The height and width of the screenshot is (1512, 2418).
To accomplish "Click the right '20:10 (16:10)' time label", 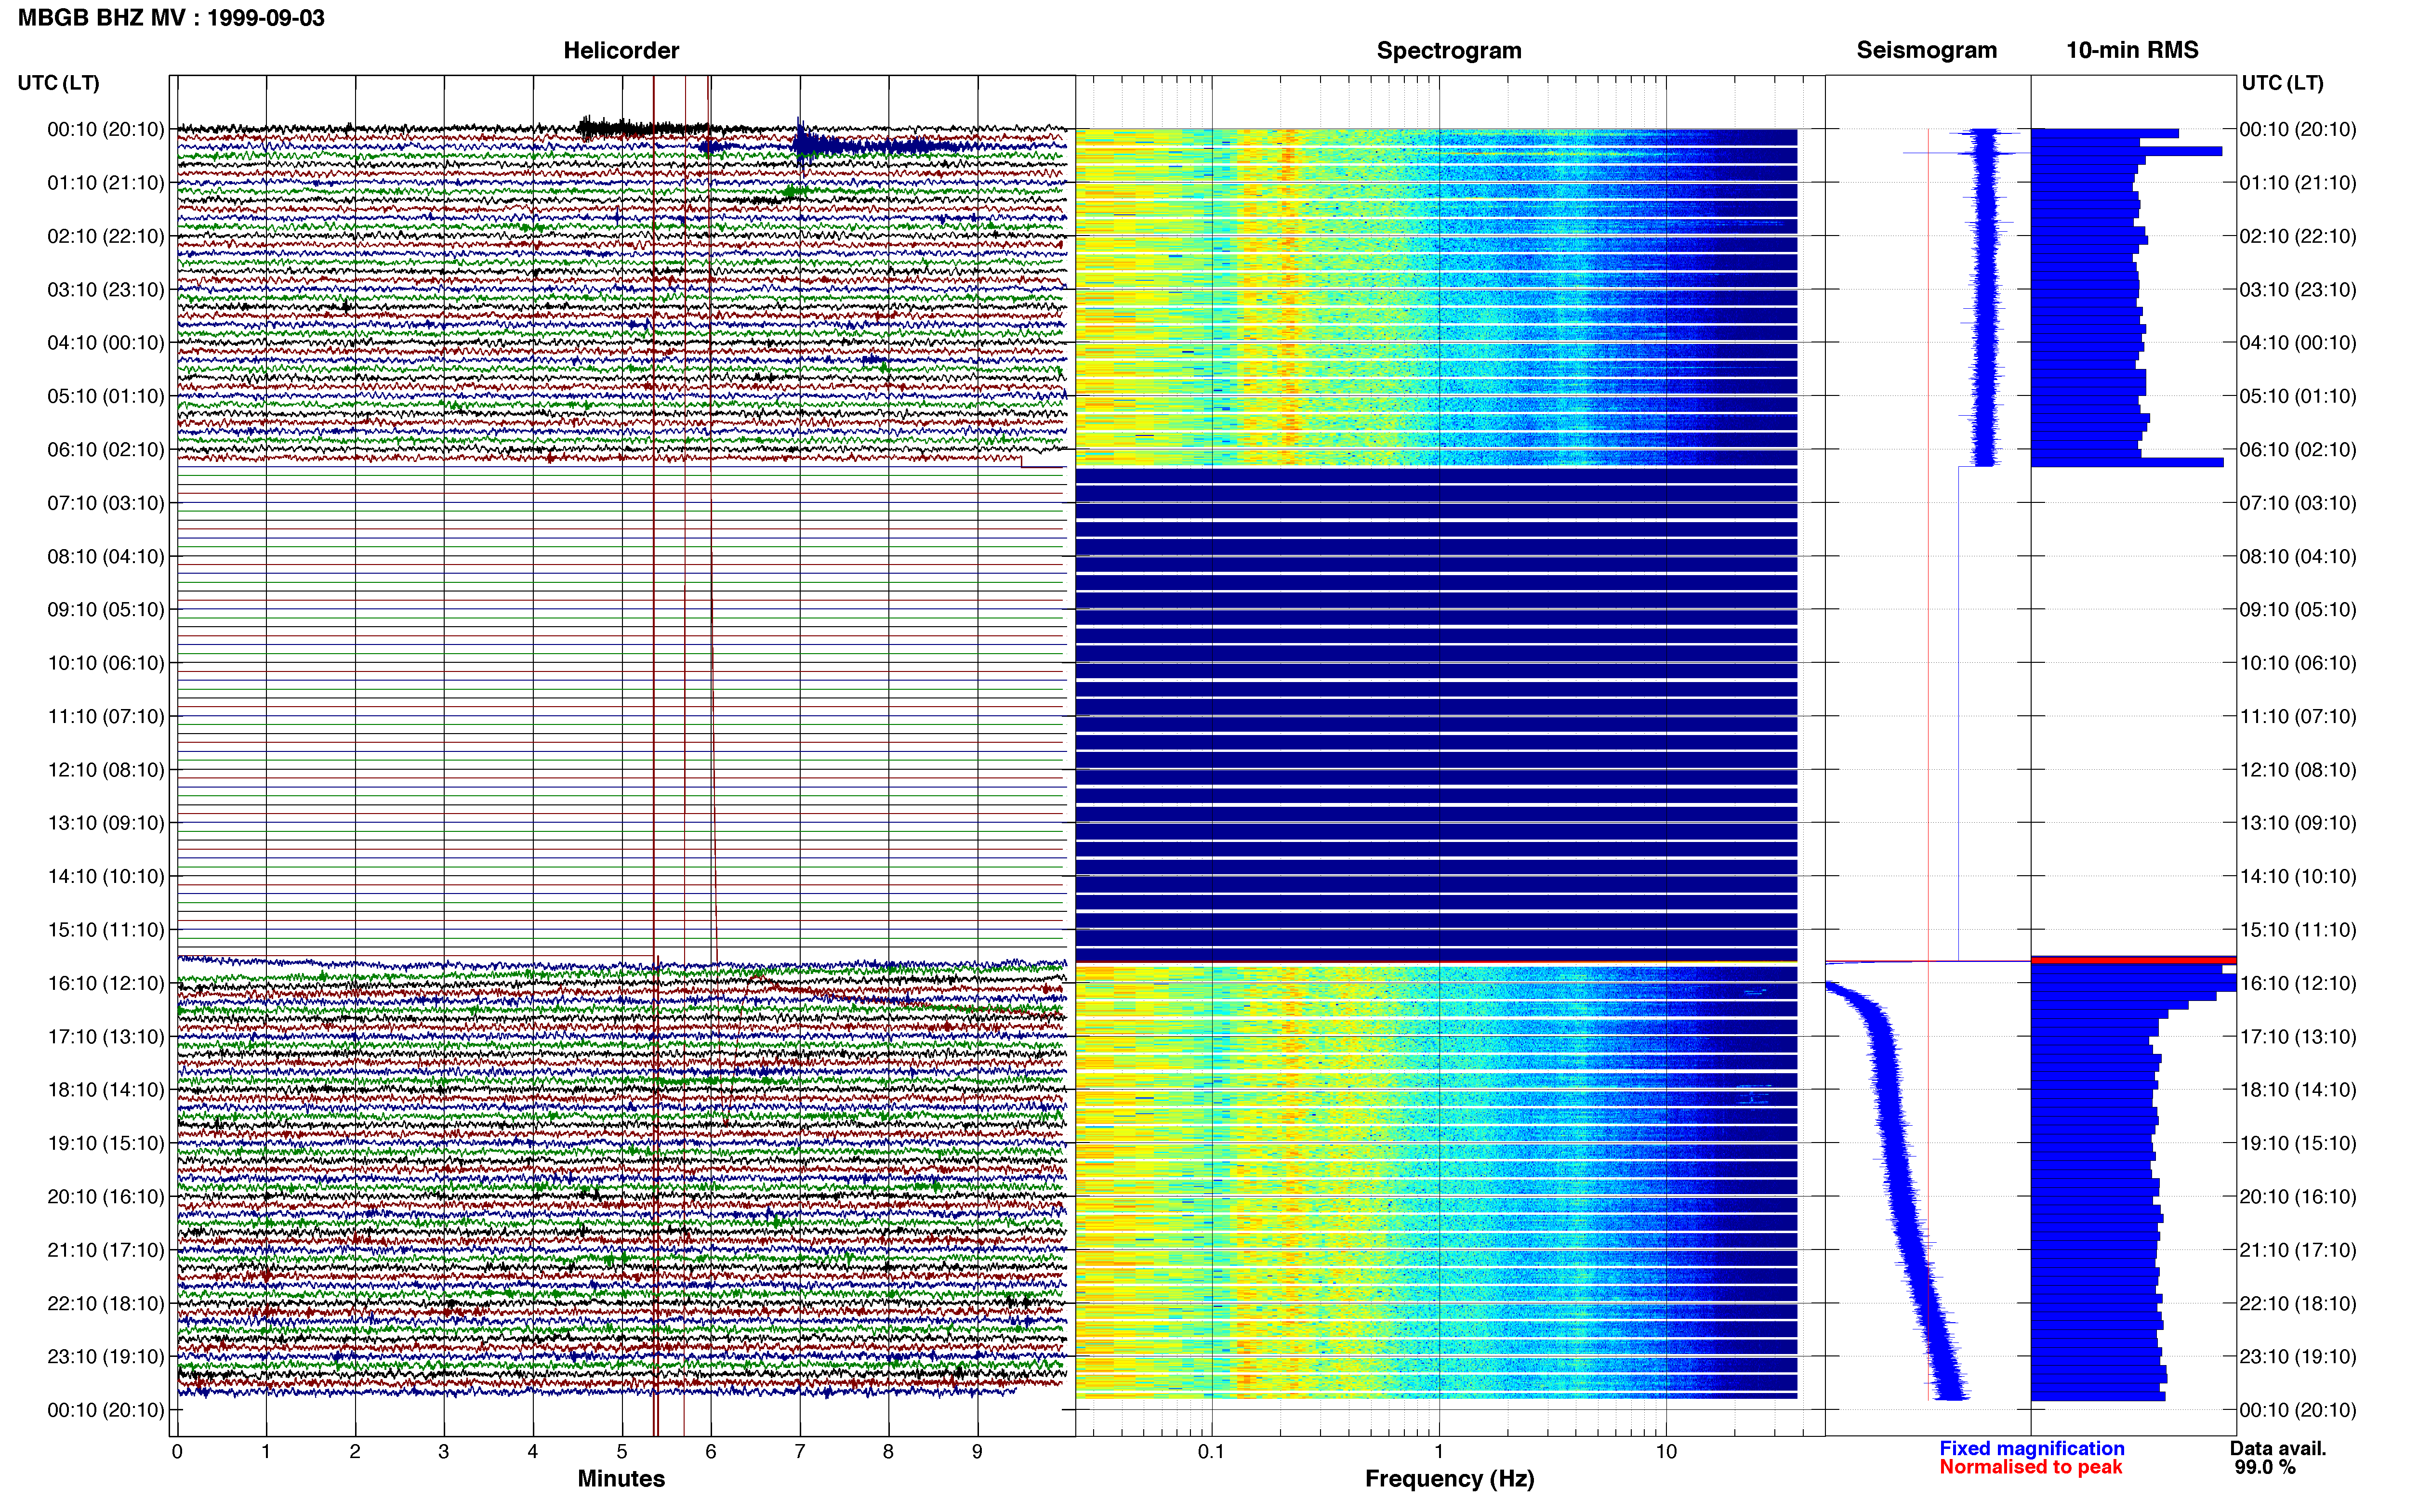I will point(2298,1197).
